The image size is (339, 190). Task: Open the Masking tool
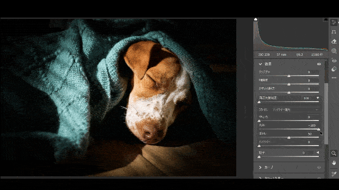pyautogui.click(x=334, y=51)
